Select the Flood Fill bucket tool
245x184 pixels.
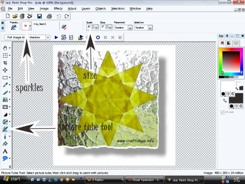(x=5, y=144)
